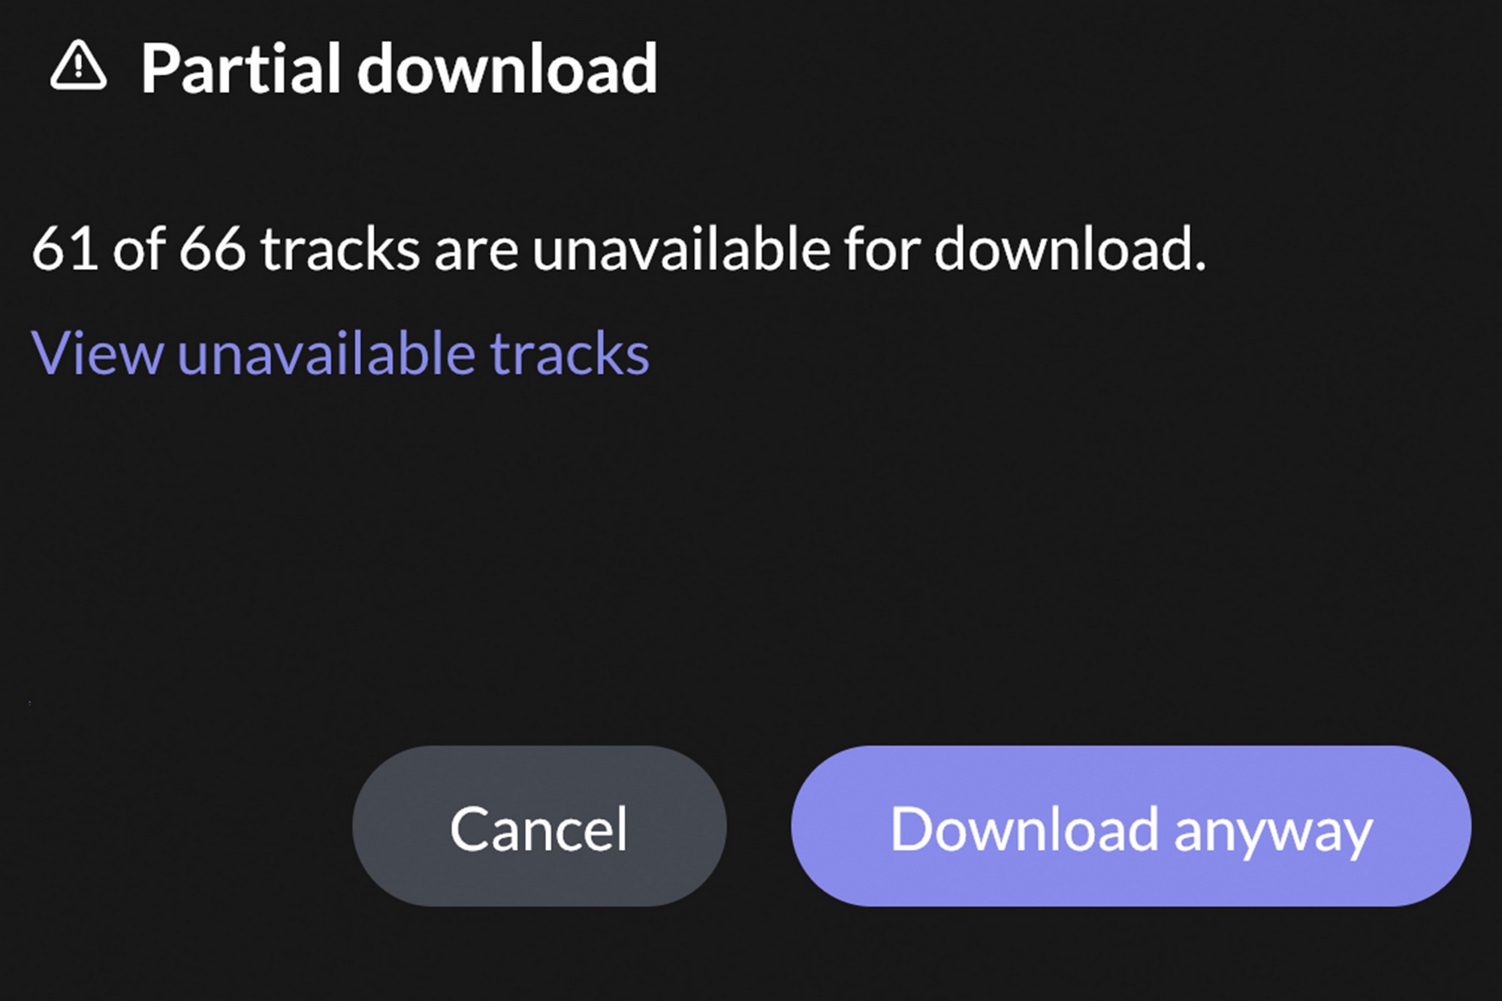Inspect which tracks are unavailable via the link
The image size is (1502, 1001).
point(340,353)
